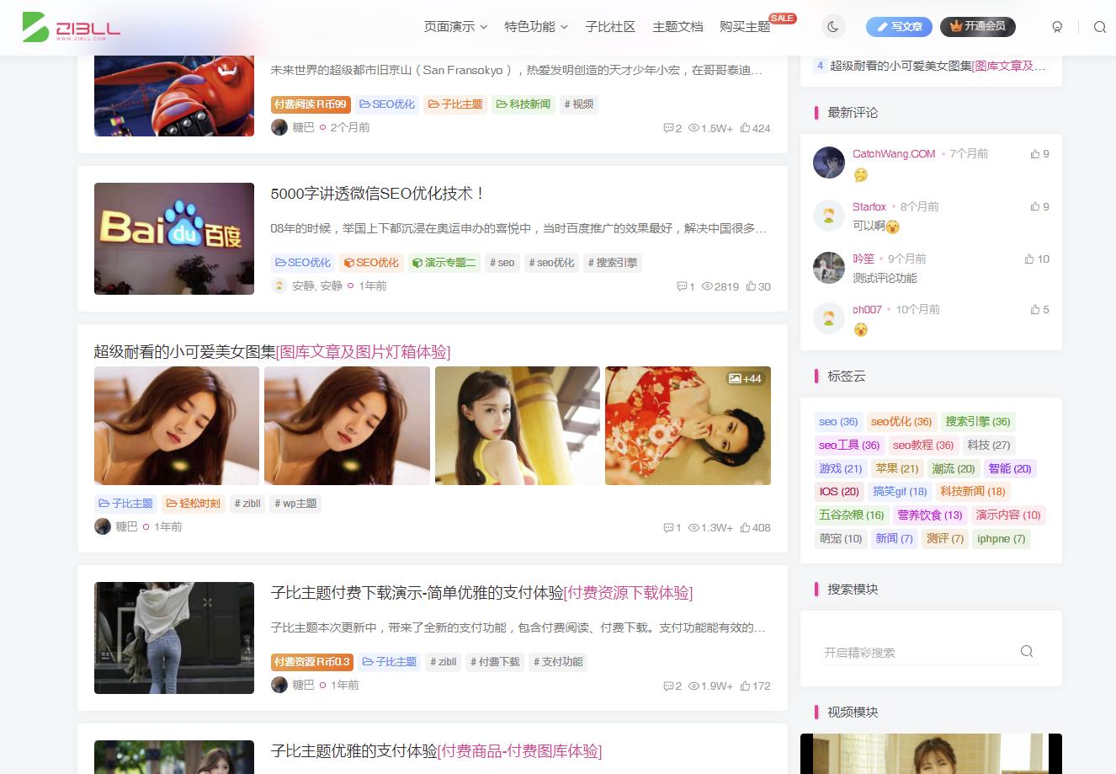The image size is (1116, 774).
Task: Click the 开通会员 button
Action: click(978, 27)
